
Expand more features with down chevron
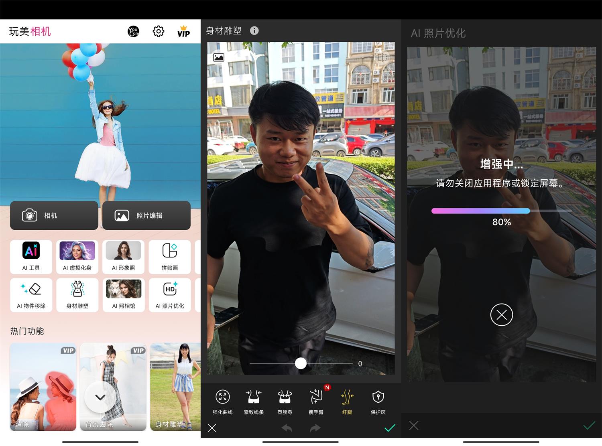[100, 397]
